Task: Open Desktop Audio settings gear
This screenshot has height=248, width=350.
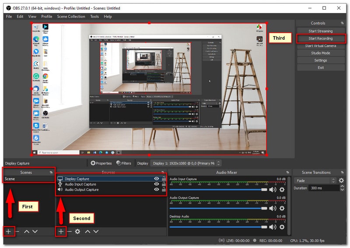Action: [x=282, y=227]
